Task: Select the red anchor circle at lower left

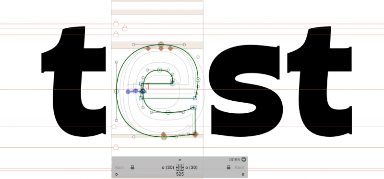Action: pyautogui.click(x=114, y=127)
